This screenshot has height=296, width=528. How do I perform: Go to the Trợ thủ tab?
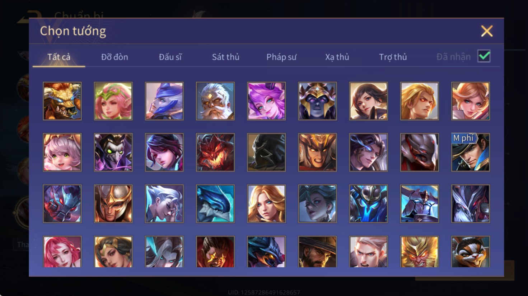coord(393,57)
